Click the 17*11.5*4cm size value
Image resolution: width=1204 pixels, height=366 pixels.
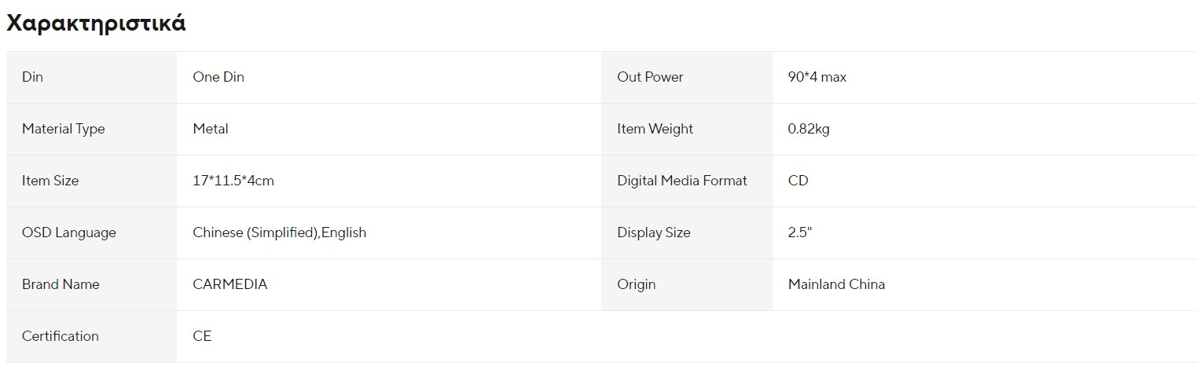[233, 181]
